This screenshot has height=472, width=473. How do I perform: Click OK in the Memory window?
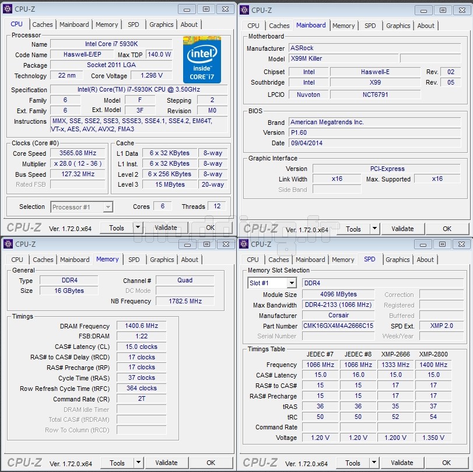211,463
